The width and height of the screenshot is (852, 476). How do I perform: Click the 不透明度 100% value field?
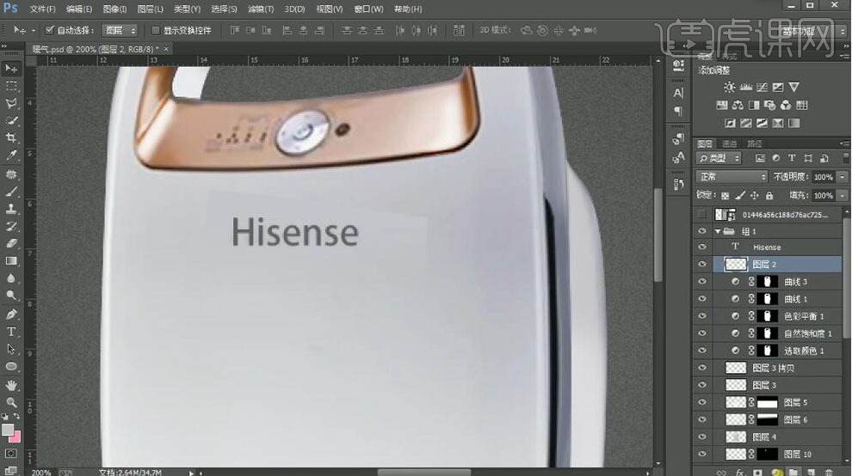824,177
